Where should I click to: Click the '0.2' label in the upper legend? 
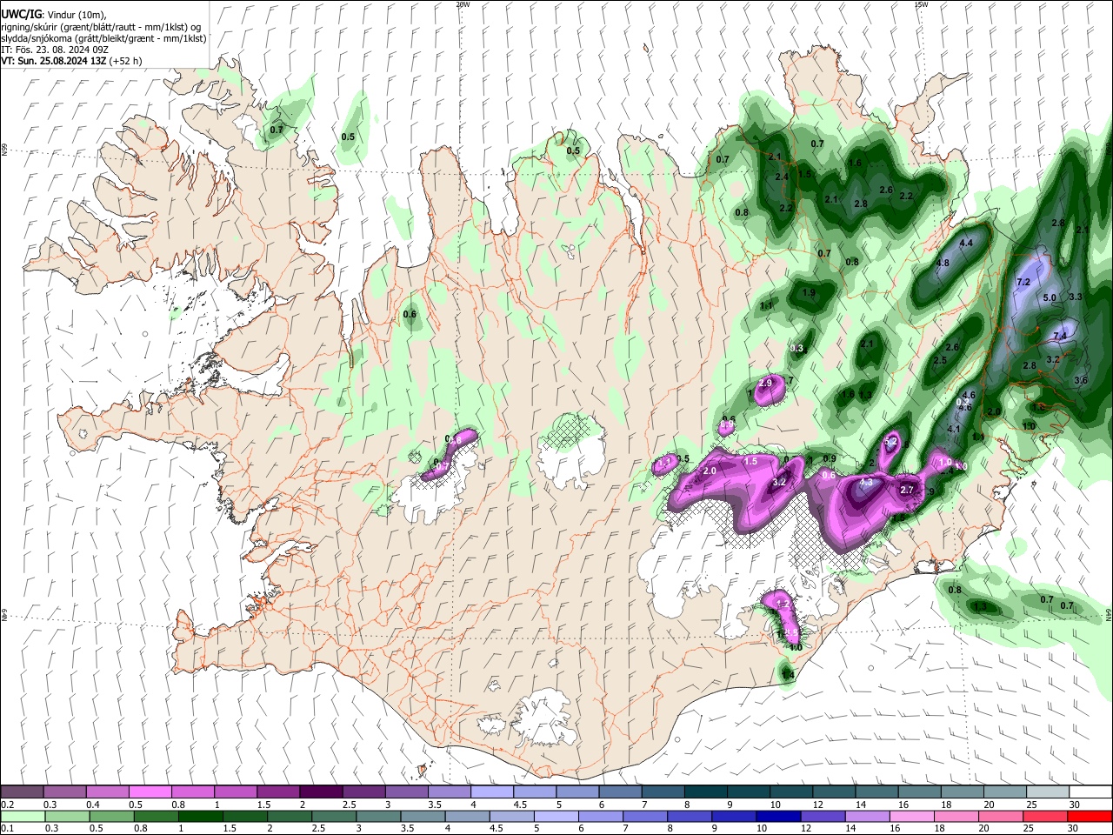pyautogui.click(x=7, y=805)
